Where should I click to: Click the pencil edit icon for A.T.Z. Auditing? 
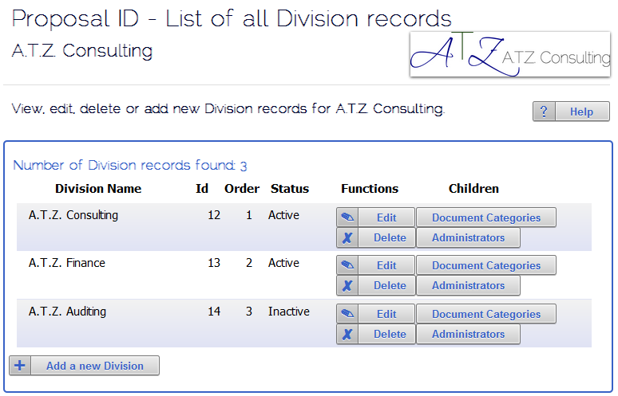pyautogui.click(x=347, y=314)
